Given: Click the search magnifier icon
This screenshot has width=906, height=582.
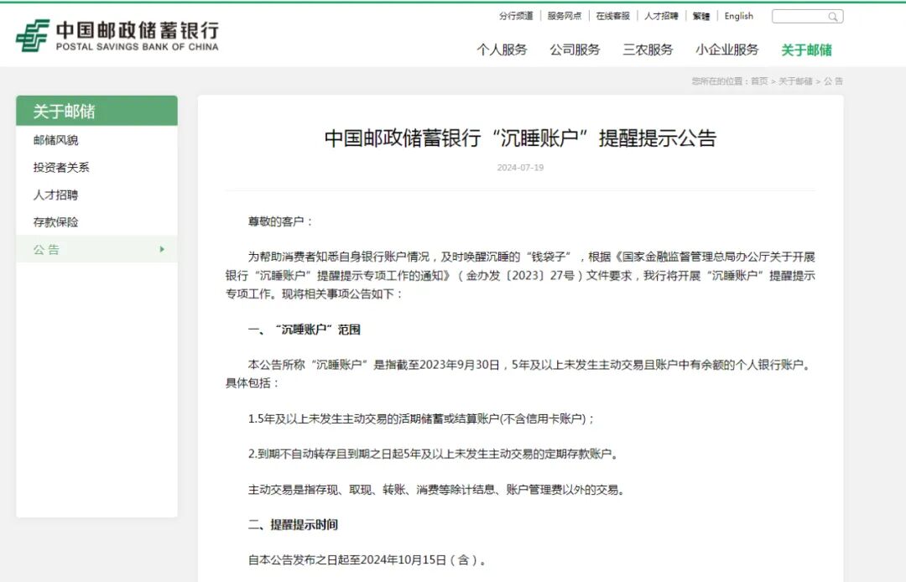Looking at the screenshot, I should (x=833, y=16).
